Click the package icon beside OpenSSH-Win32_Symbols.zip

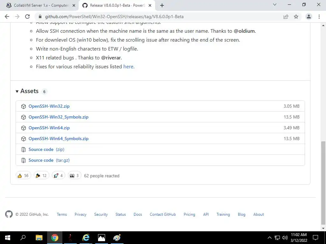pyautogui.click(x=24, y=117)
